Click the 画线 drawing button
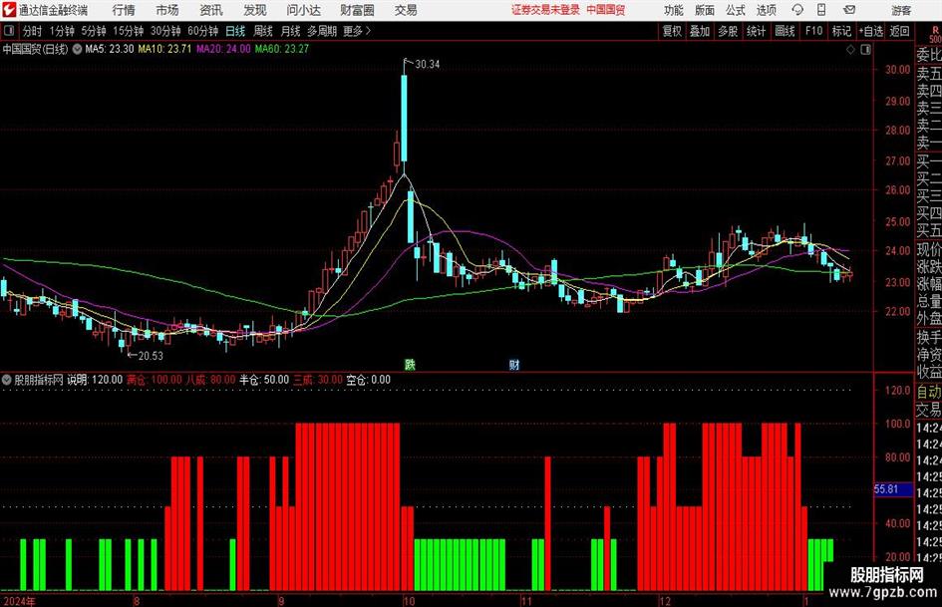The width and height of the screenshot is (942, 607). coord(785,31)
